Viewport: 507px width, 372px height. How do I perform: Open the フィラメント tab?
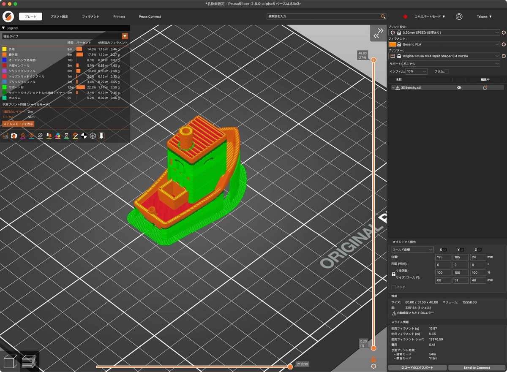(x=90, y=16)
